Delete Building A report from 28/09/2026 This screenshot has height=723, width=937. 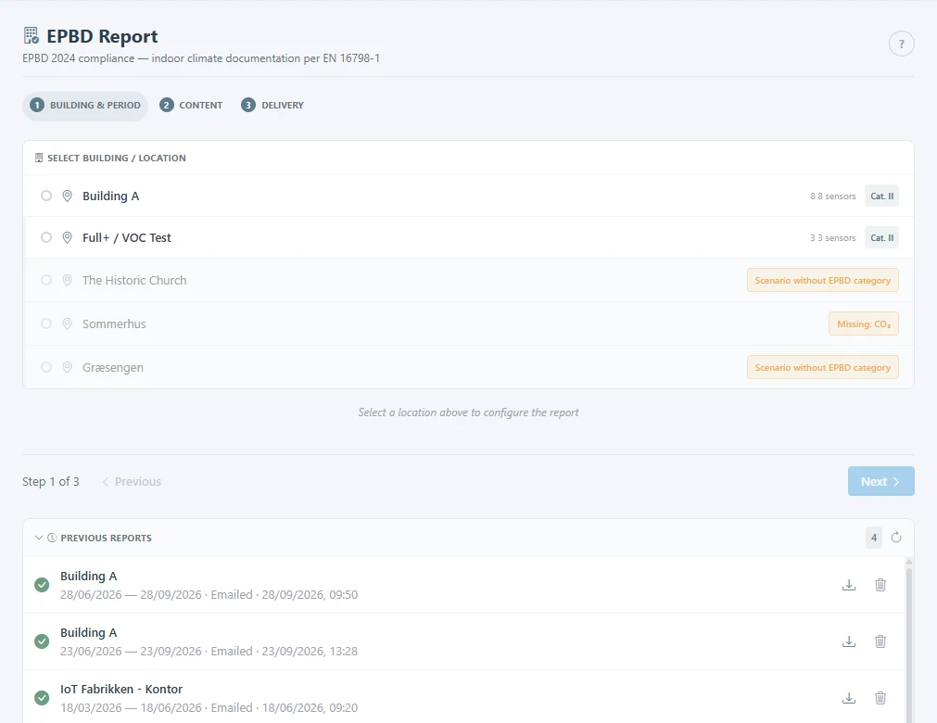click(880, 585)
